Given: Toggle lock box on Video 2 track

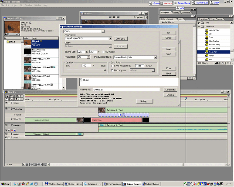Looking at the screenshot, I should coord(9,103).
